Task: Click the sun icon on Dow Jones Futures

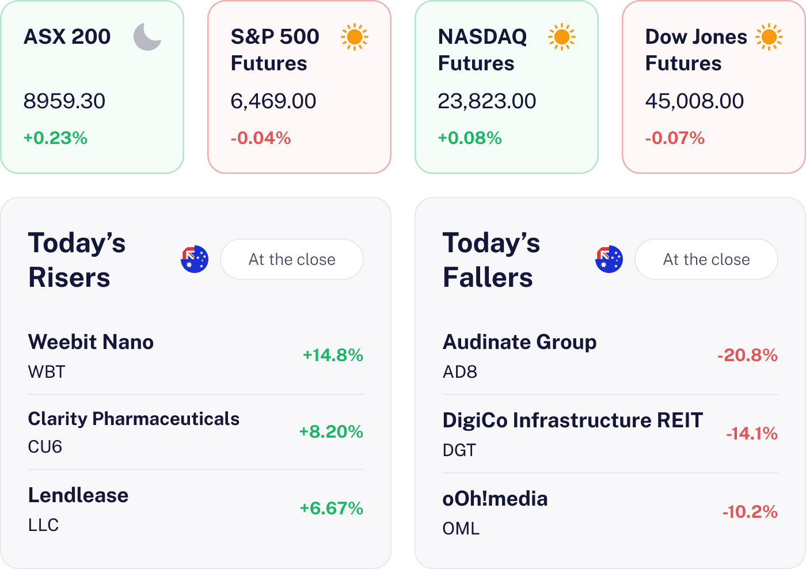Action: click(769, 37)
